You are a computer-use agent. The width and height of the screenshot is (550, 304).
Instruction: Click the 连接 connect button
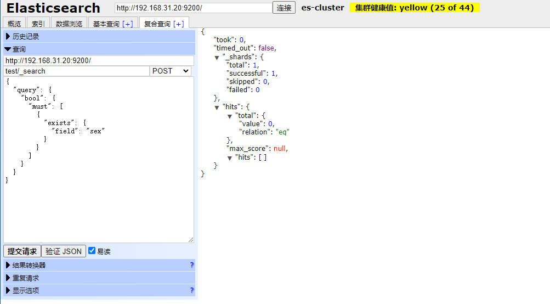pyautogui.click(x=283, y=8)
